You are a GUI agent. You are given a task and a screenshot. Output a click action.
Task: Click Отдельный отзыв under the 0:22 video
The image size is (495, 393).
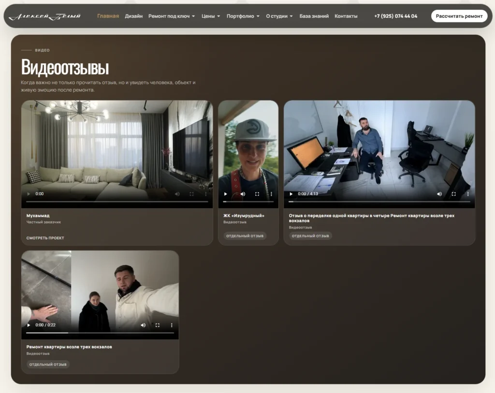[x=48, y=365]
